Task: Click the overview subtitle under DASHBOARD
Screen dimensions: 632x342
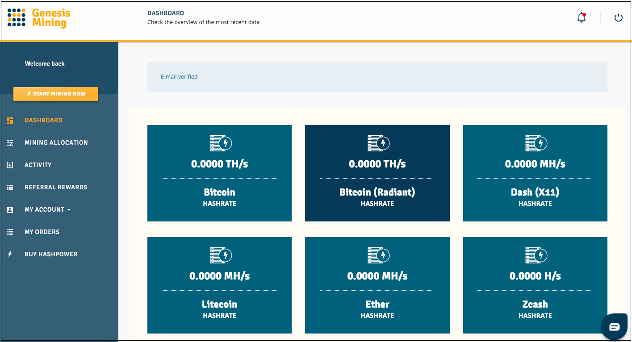Action: (x=203, y=22)
